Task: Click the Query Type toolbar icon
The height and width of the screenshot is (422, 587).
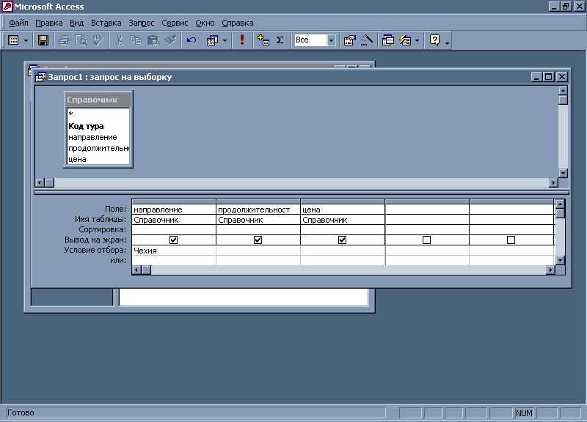Action: [x=212, y=40]
